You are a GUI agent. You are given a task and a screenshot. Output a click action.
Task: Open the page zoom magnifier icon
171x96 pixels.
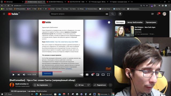(144, 6)
